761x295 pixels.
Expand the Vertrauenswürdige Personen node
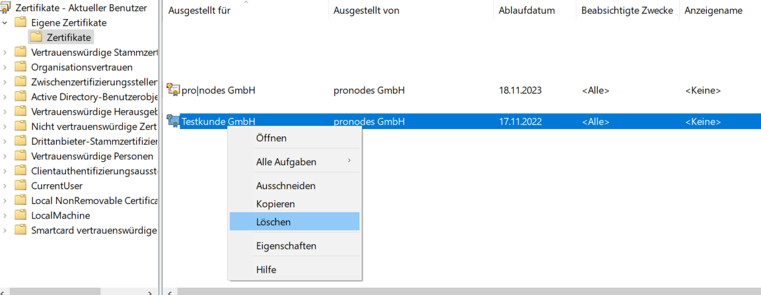(x=5, y=156)
